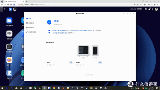Viewport: 160px width, 90px height.
Task: Go to the browser home button
Action: pyautogui.click(x=11, y=5)
